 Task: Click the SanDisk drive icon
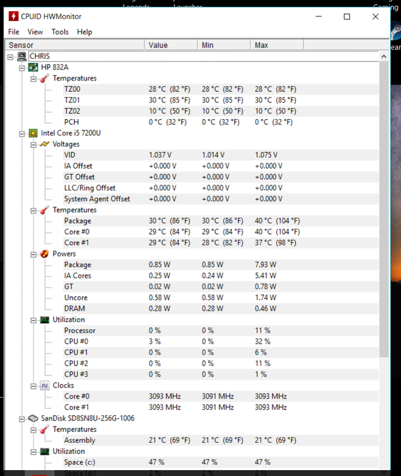pyautogui.click(x=33, y=418)
